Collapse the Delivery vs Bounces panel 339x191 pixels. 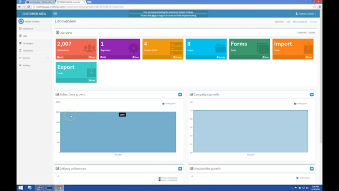coord(180,169)
